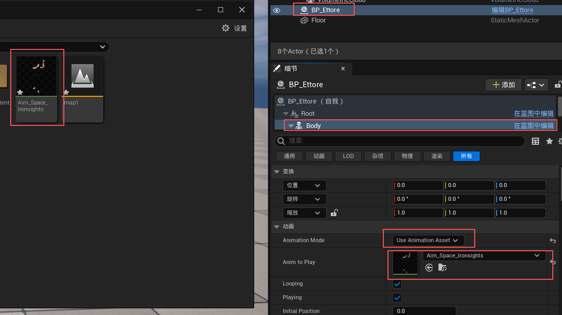The image size is (562, 315).
Task: Click the Root scene component icon
Action: [x=294, y=114]
